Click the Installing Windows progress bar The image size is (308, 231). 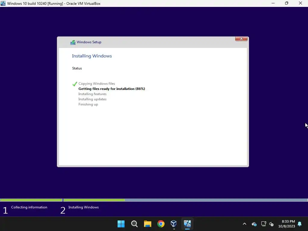tap(185, 200)
